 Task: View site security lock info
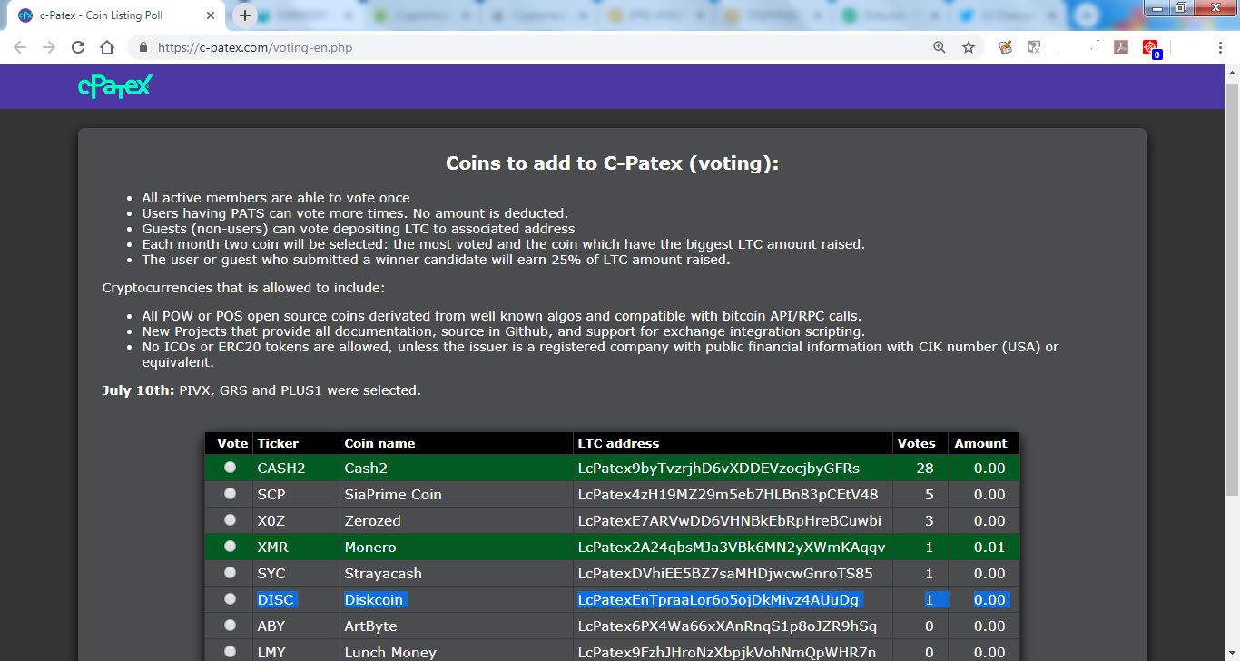coord(143,47)
